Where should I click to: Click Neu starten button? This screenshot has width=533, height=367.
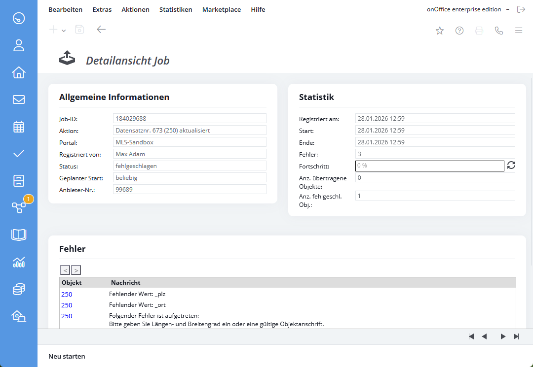pyautogui.click(x=67, y=356)
